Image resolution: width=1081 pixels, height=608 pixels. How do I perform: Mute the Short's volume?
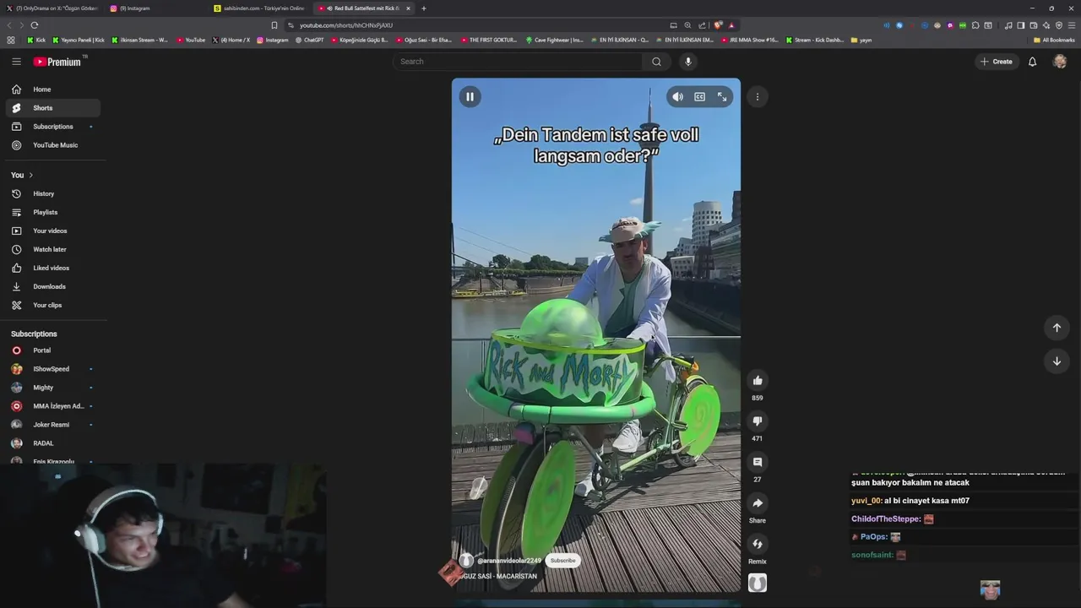677,97
